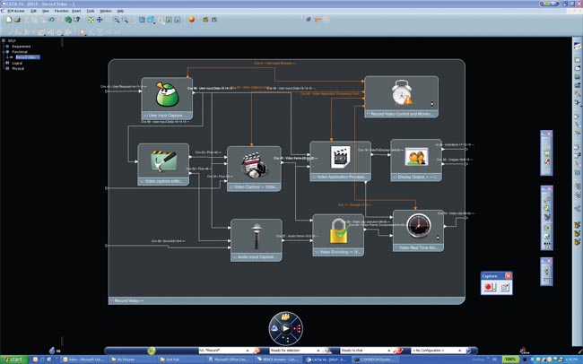Click the green Undo arrow icon
Image resolution: width=583 pixels, height=364 pixels.
52,20
